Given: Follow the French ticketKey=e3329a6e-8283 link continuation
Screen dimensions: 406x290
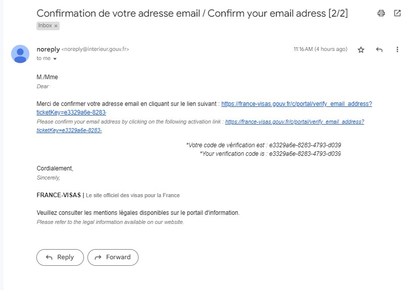Looking at the screenshot, I should point(71,112).
